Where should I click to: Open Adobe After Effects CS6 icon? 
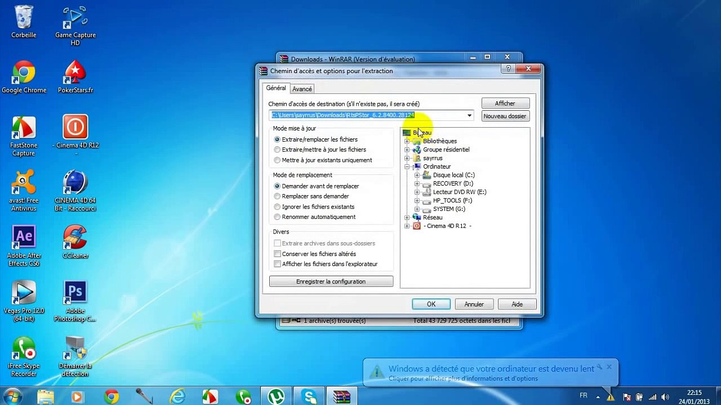point(24,246)
